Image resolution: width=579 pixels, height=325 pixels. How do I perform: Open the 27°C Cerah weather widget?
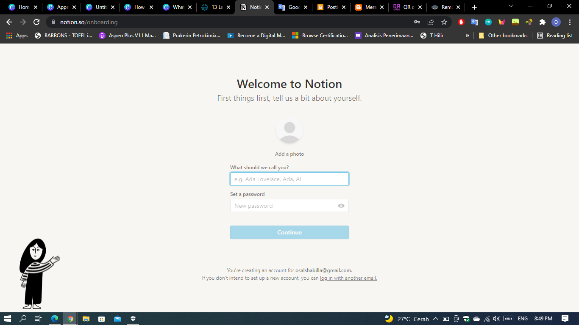pyautogui.click(x=407, y=319)
